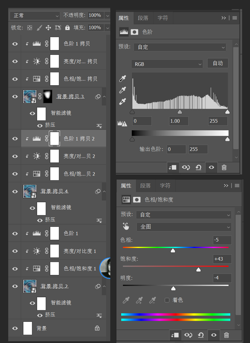This screenshot has height=343, width=250.
Task: Switch to 段落 tab in Hue/Saturation panel
Action: (x=146, y=186)
